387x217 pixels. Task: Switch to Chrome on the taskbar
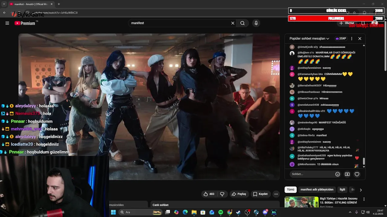click(x=230, y=212)
